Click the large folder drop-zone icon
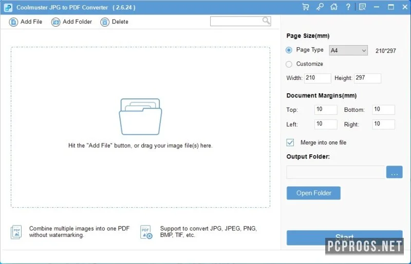 click(x=140, y=117)
